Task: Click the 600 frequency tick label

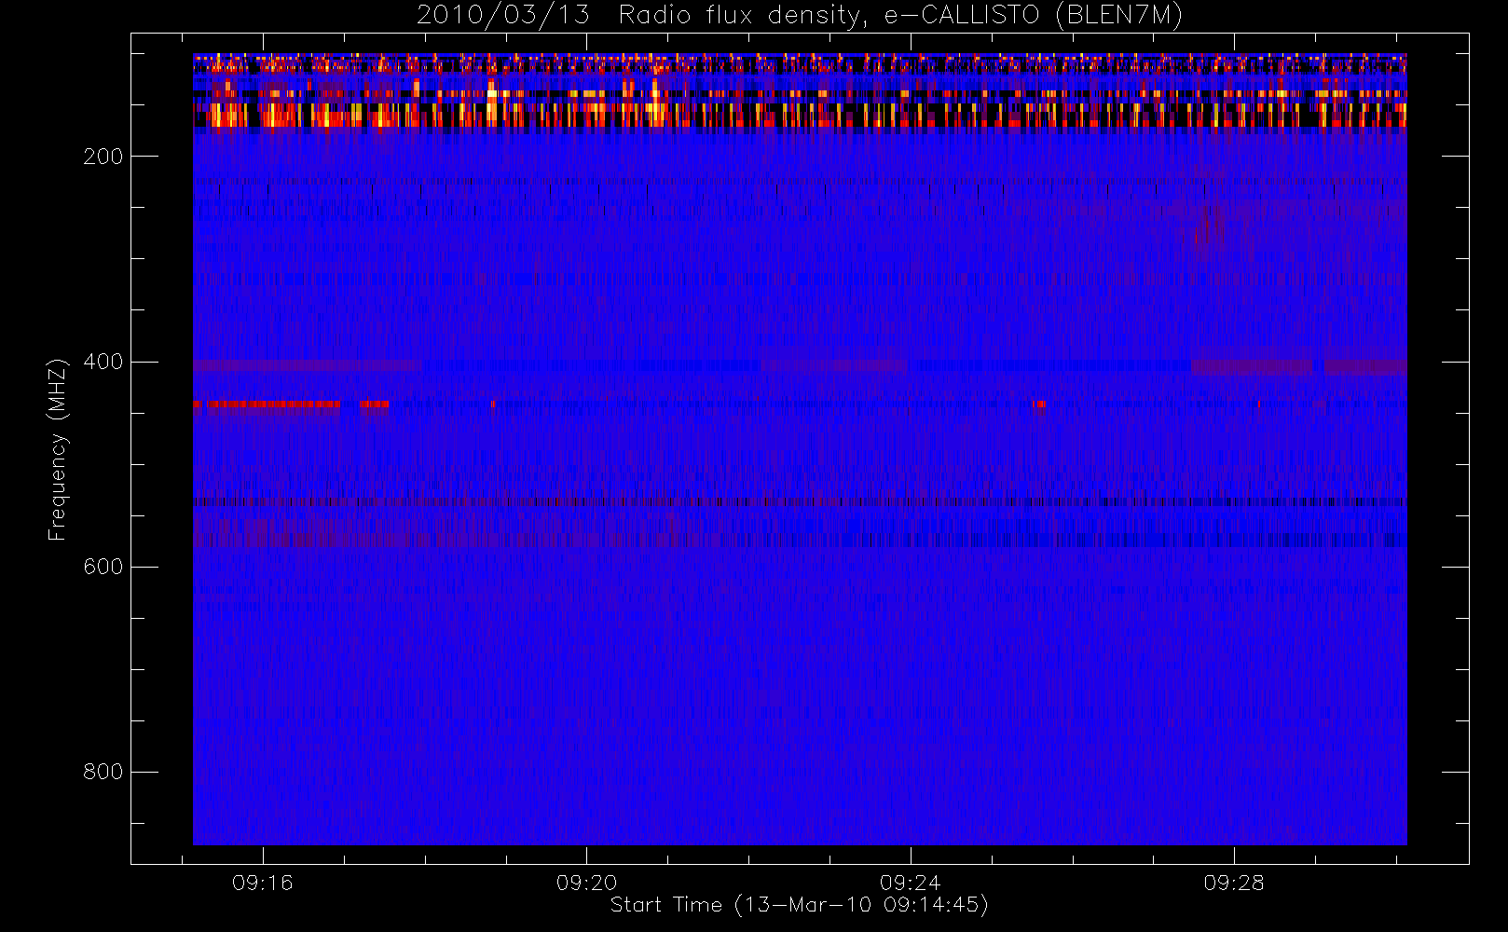Action: pyautogui.click(x=103, y=567)
